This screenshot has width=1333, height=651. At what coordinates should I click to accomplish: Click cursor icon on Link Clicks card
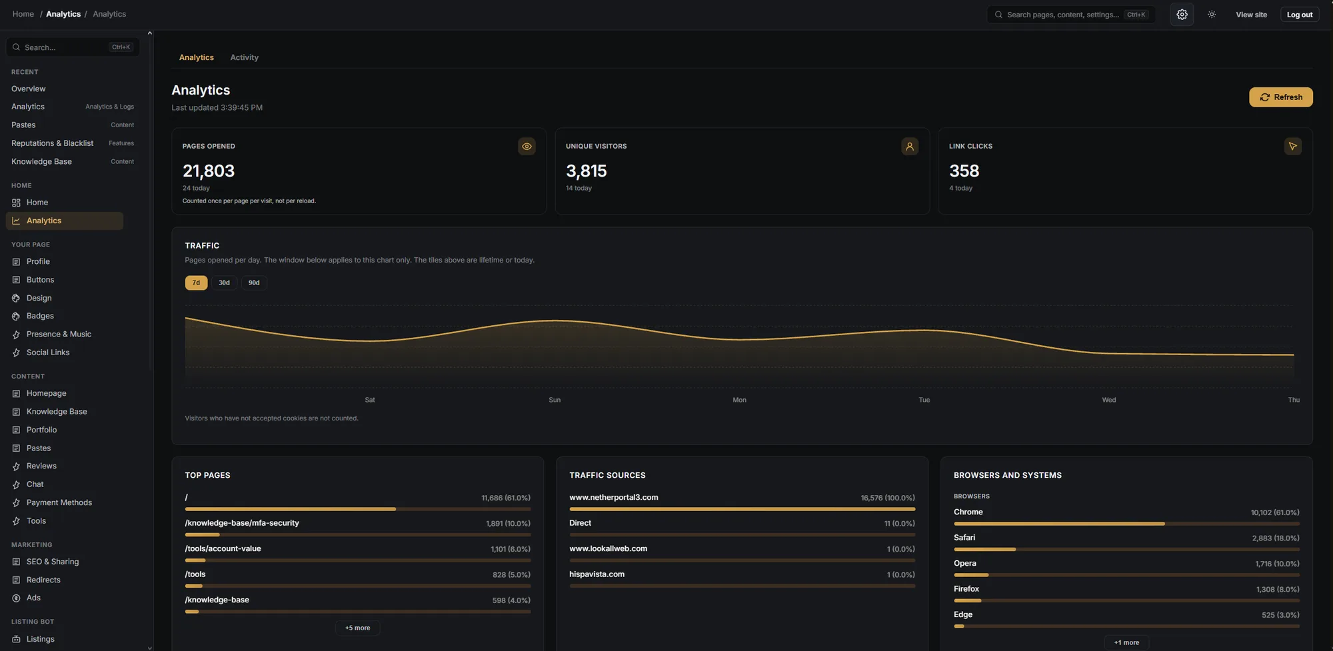[x=1293, y=147]
